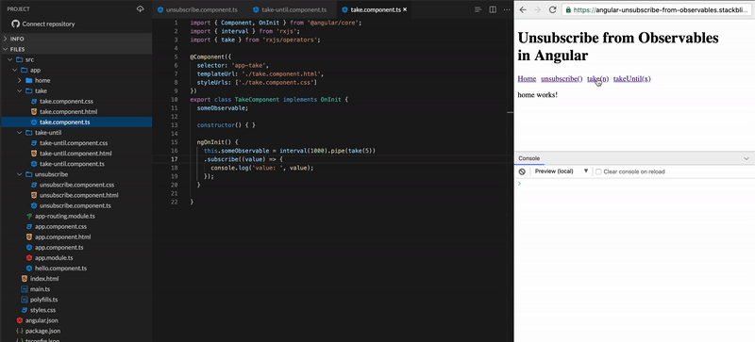Reload the preview page
755x342 pixels.
pos(553,9)
